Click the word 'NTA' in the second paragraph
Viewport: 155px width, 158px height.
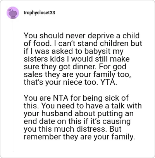click(x=60, y=98)
